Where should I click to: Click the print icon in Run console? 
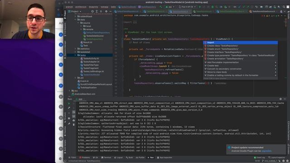(x=73, y=120)
